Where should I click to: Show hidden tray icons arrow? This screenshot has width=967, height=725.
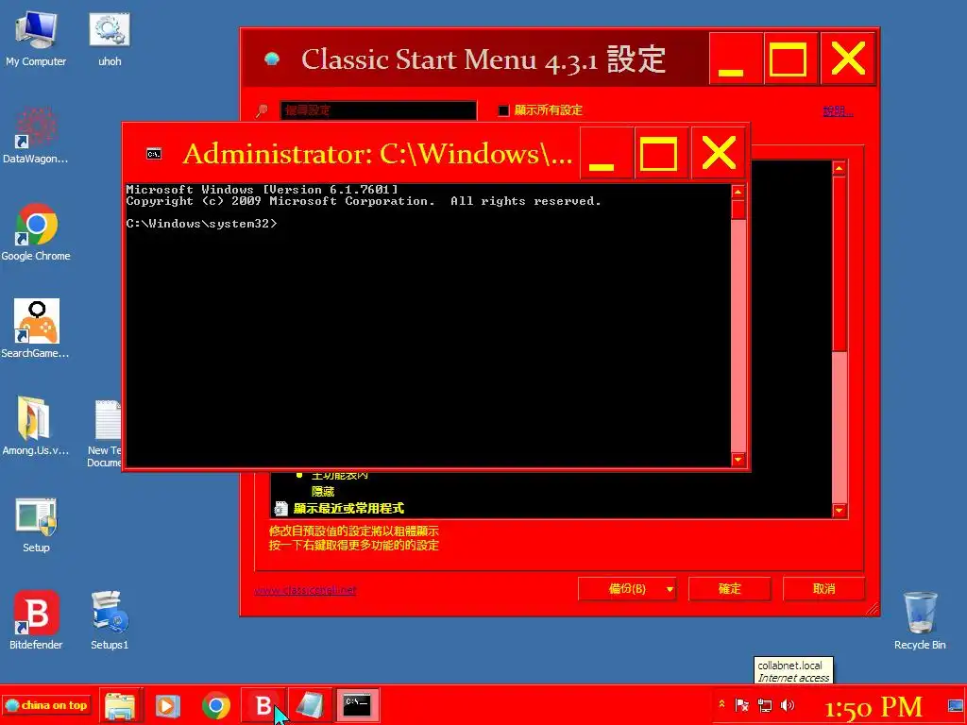click(721, 704)
